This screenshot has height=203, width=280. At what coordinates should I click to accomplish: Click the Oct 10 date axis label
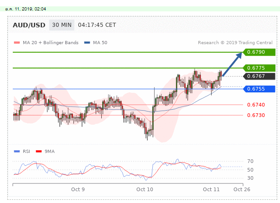145,189
